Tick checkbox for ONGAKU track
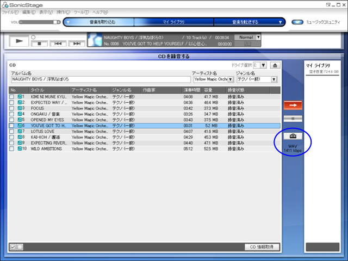348x261 pixels. click(11, 114)
